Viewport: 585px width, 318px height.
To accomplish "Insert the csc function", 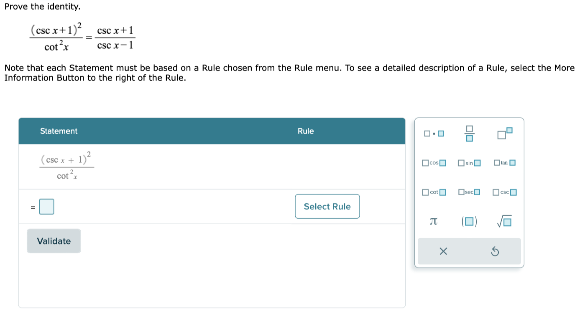I will coord(504,192).
